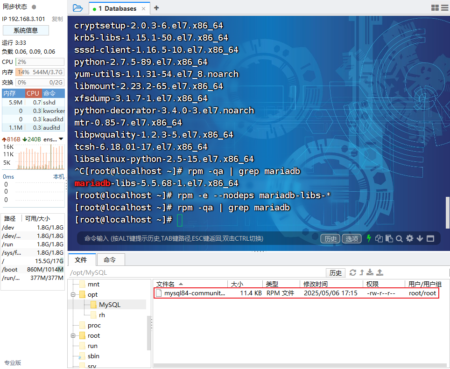Open terminal settings gear icon
450x369 pixels.
[409, 238]
